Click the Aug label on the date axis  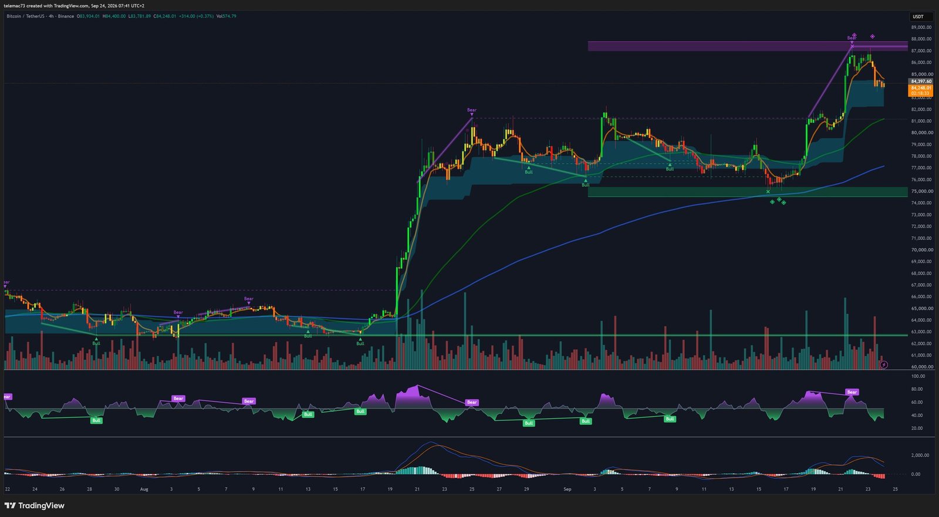(144, 489)
